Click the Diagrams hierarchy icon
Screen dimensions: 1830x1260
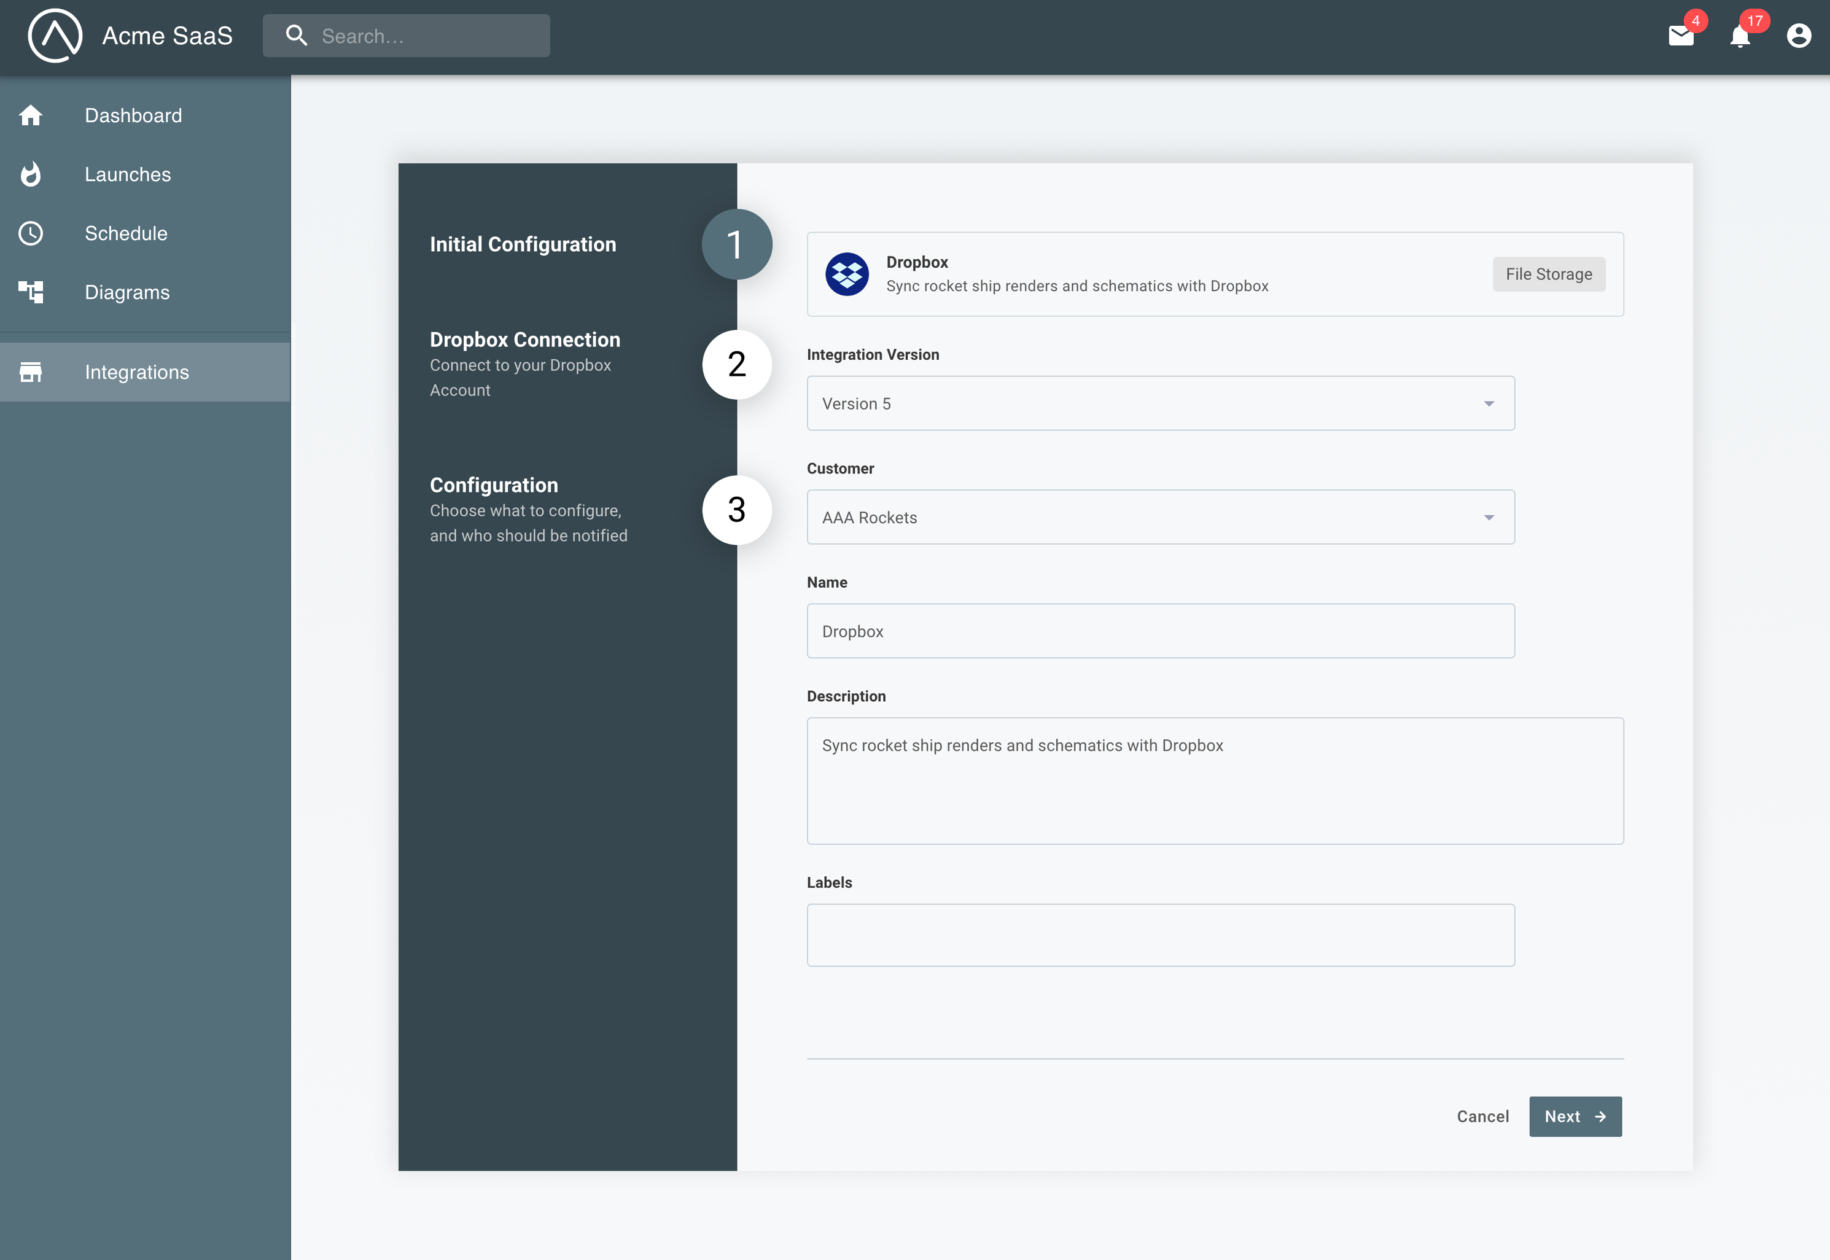click(31, 292)
